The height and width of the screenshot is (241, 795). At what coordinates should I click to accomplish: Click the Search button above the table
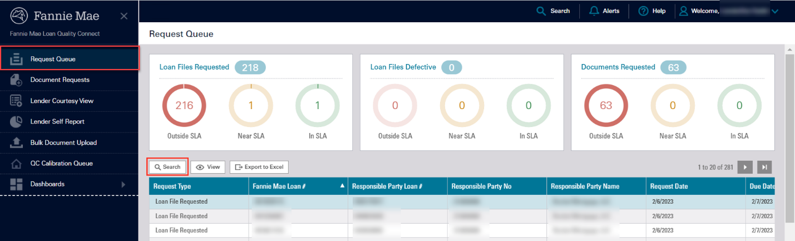pos(167,167)
